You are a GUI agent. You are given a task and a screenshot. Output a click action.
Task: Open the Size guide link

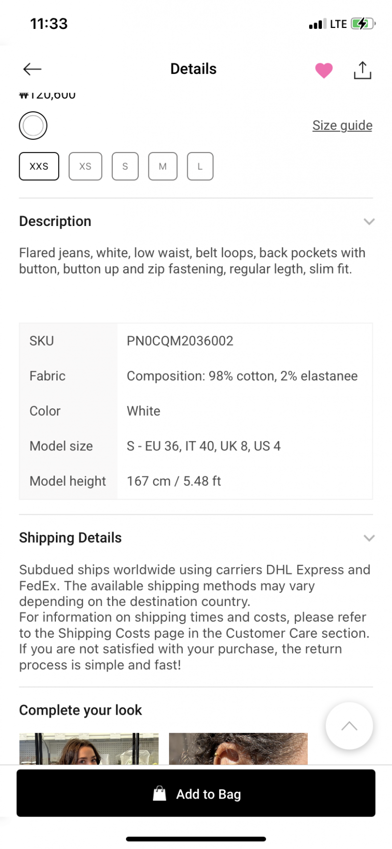click(x=343, y=125)
